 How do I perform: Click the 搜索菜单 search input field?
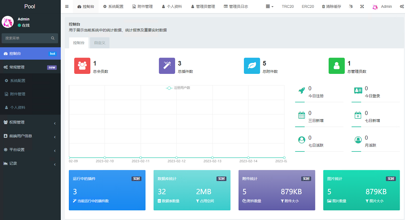pos(26,38)
